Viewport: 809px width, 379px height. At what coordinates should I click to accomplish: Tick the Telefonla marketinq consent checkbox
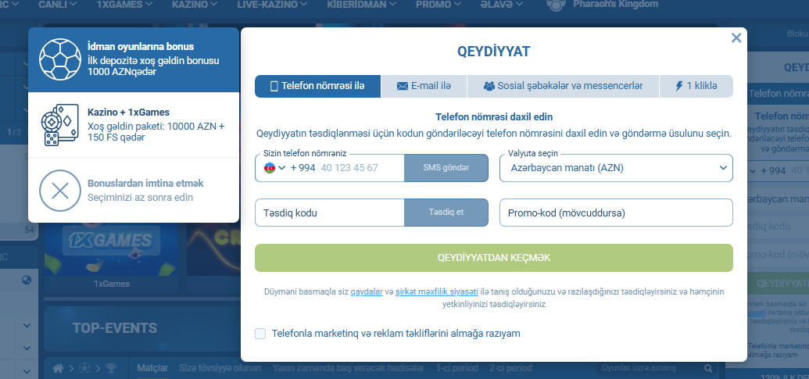[x=260, y=334]
